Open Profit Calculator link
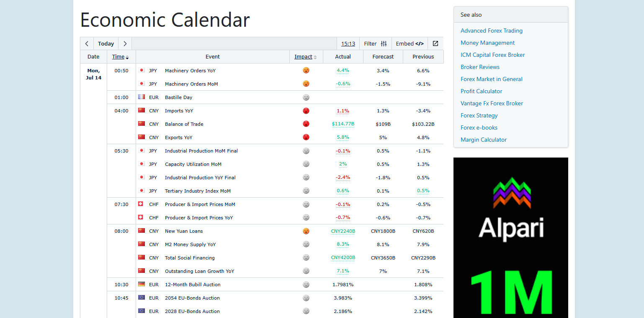The width and height of the screenshot is (644, 318). [482, 91]
